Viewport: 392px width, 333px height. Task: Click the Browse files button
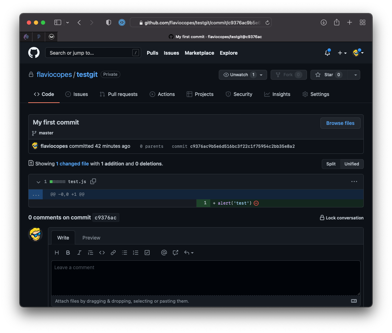click(340, 123)
